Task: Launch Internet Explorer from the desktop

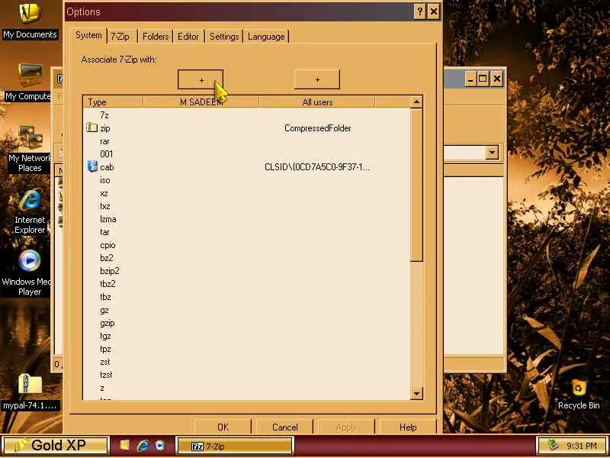Action: [30, 211]
